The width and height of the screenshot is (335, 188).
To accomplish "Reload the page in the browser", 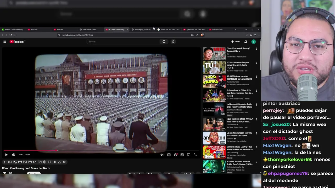I will click(x=11, y=35).
